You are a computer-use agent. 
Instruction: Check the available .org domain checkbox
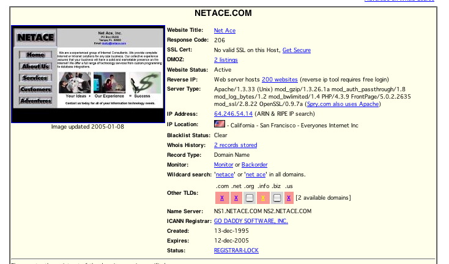coord(249,198)
